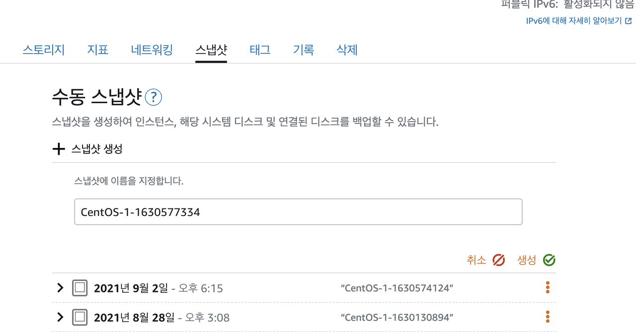Switch to the 스토리지 tab

coord(44,50)
